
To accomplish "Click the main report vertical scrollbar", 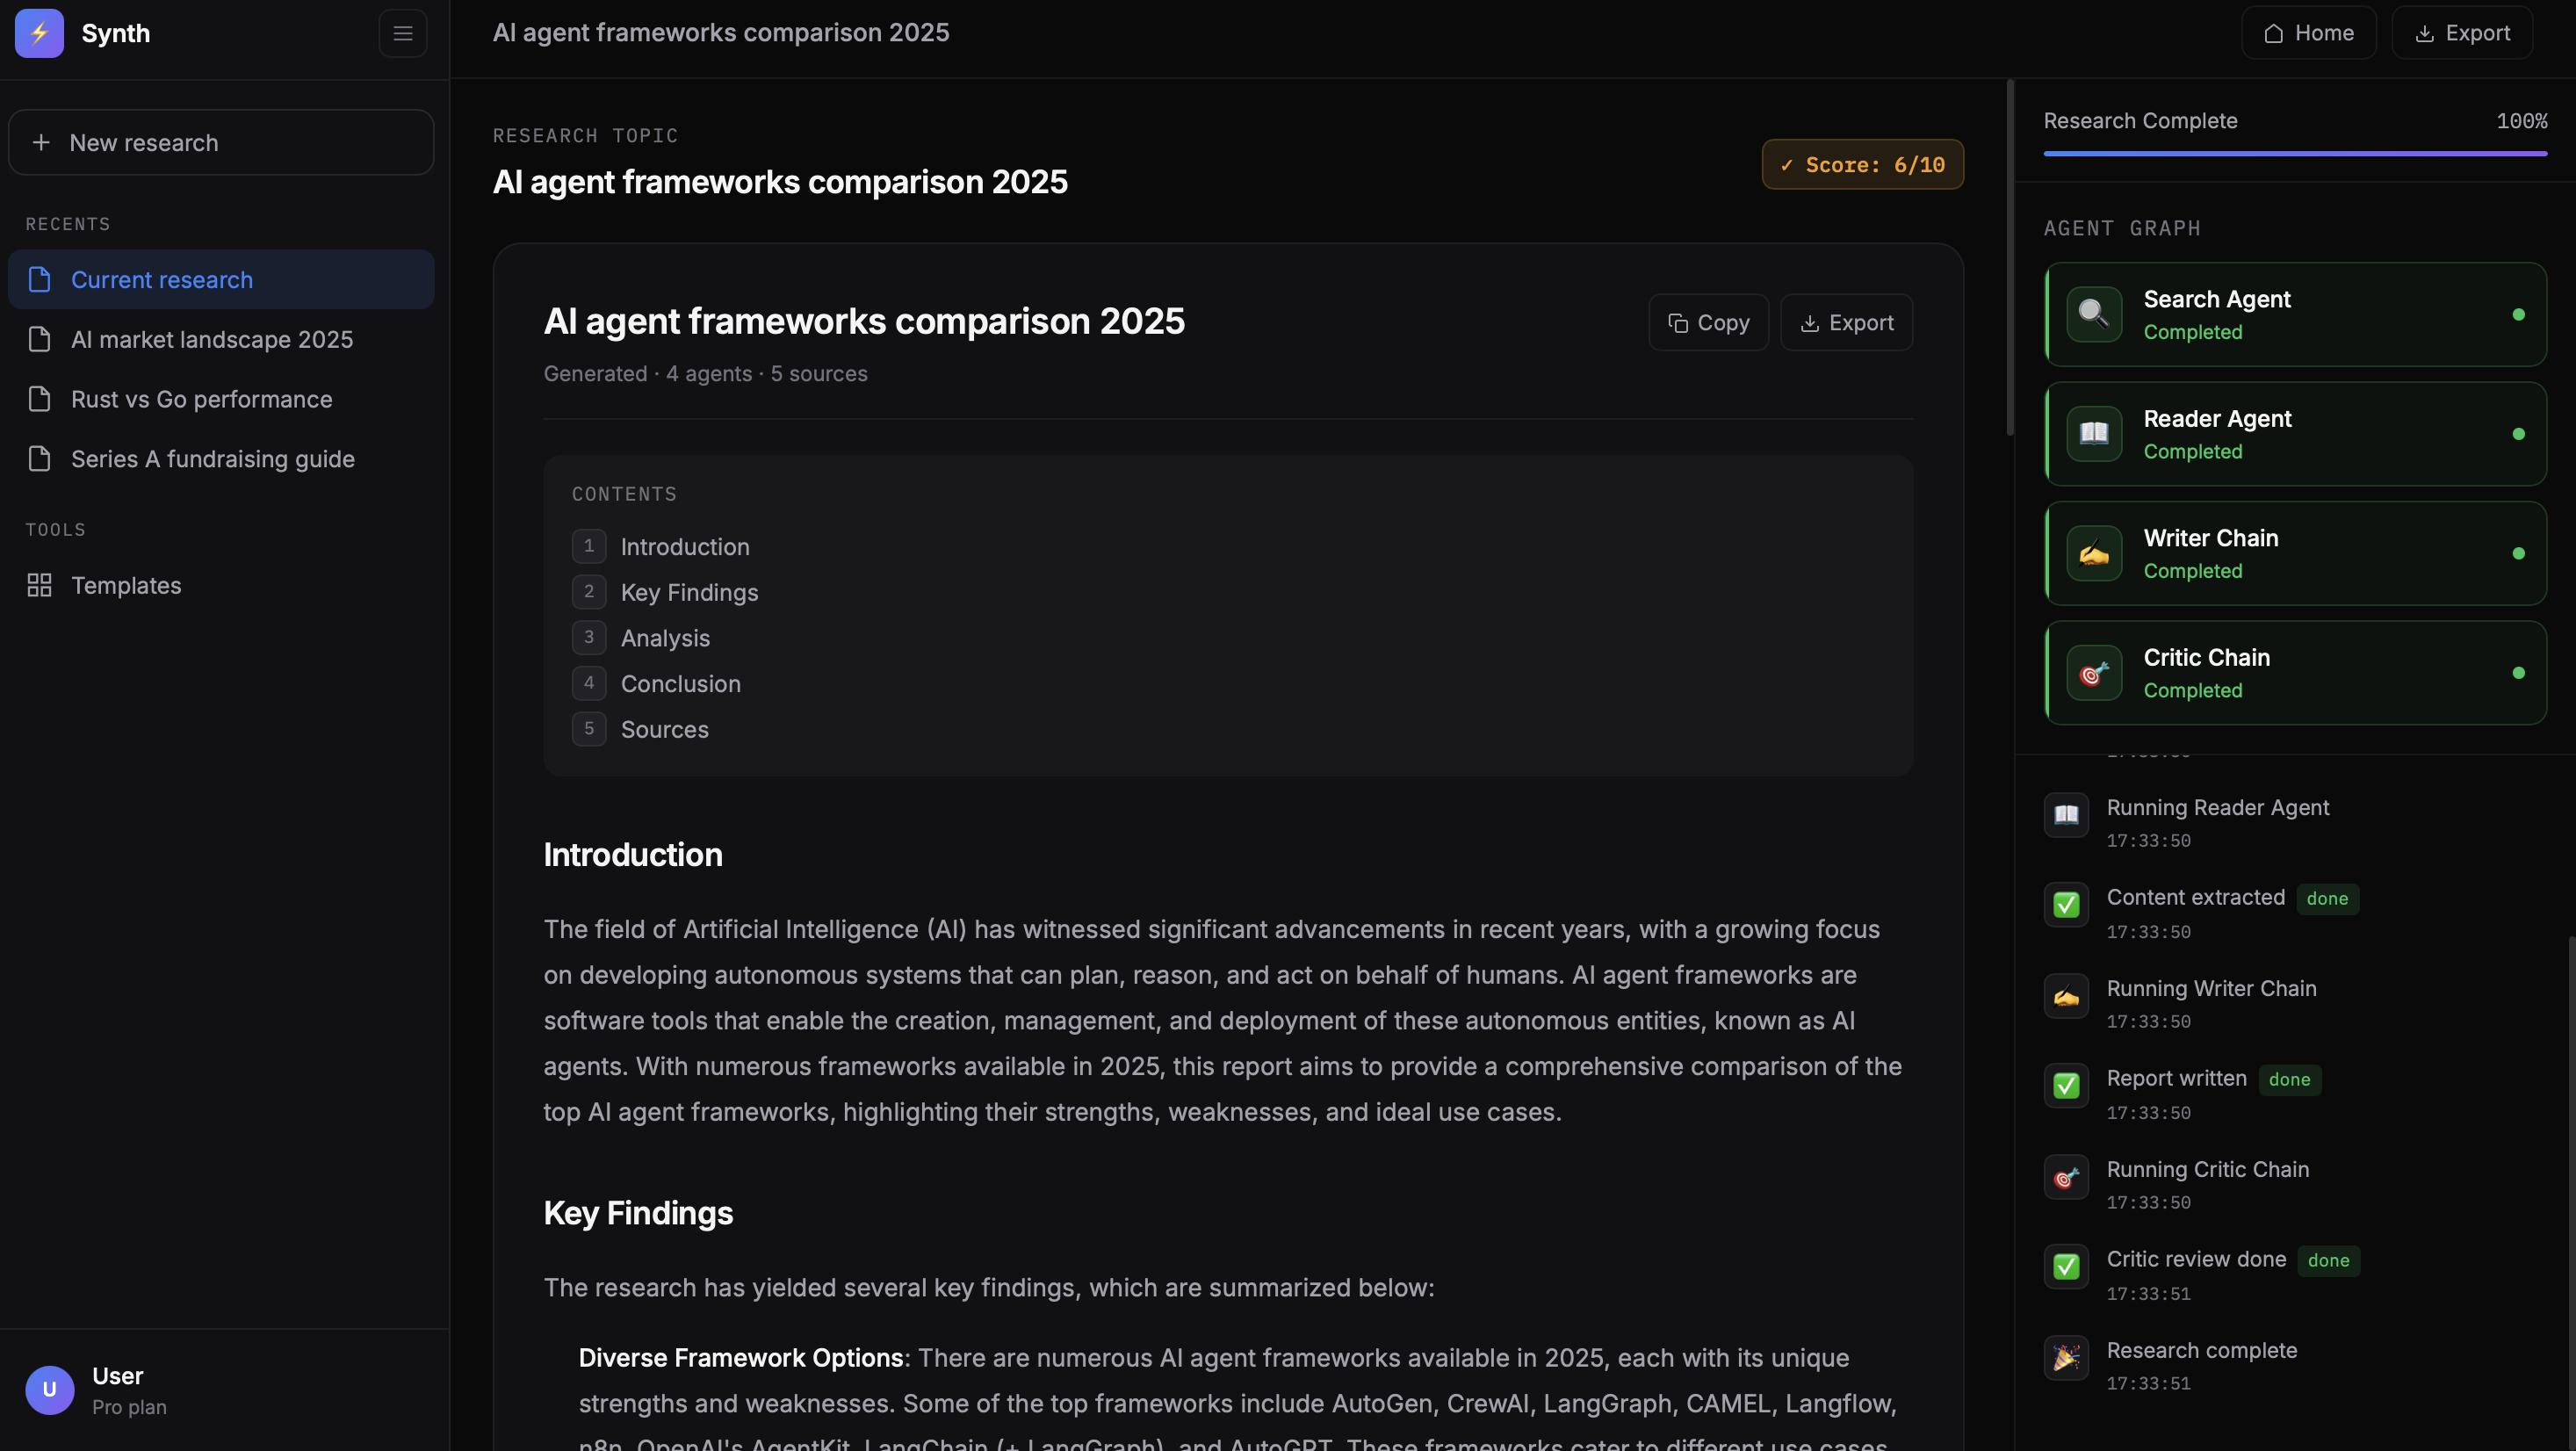I will tap(2009, 258).
